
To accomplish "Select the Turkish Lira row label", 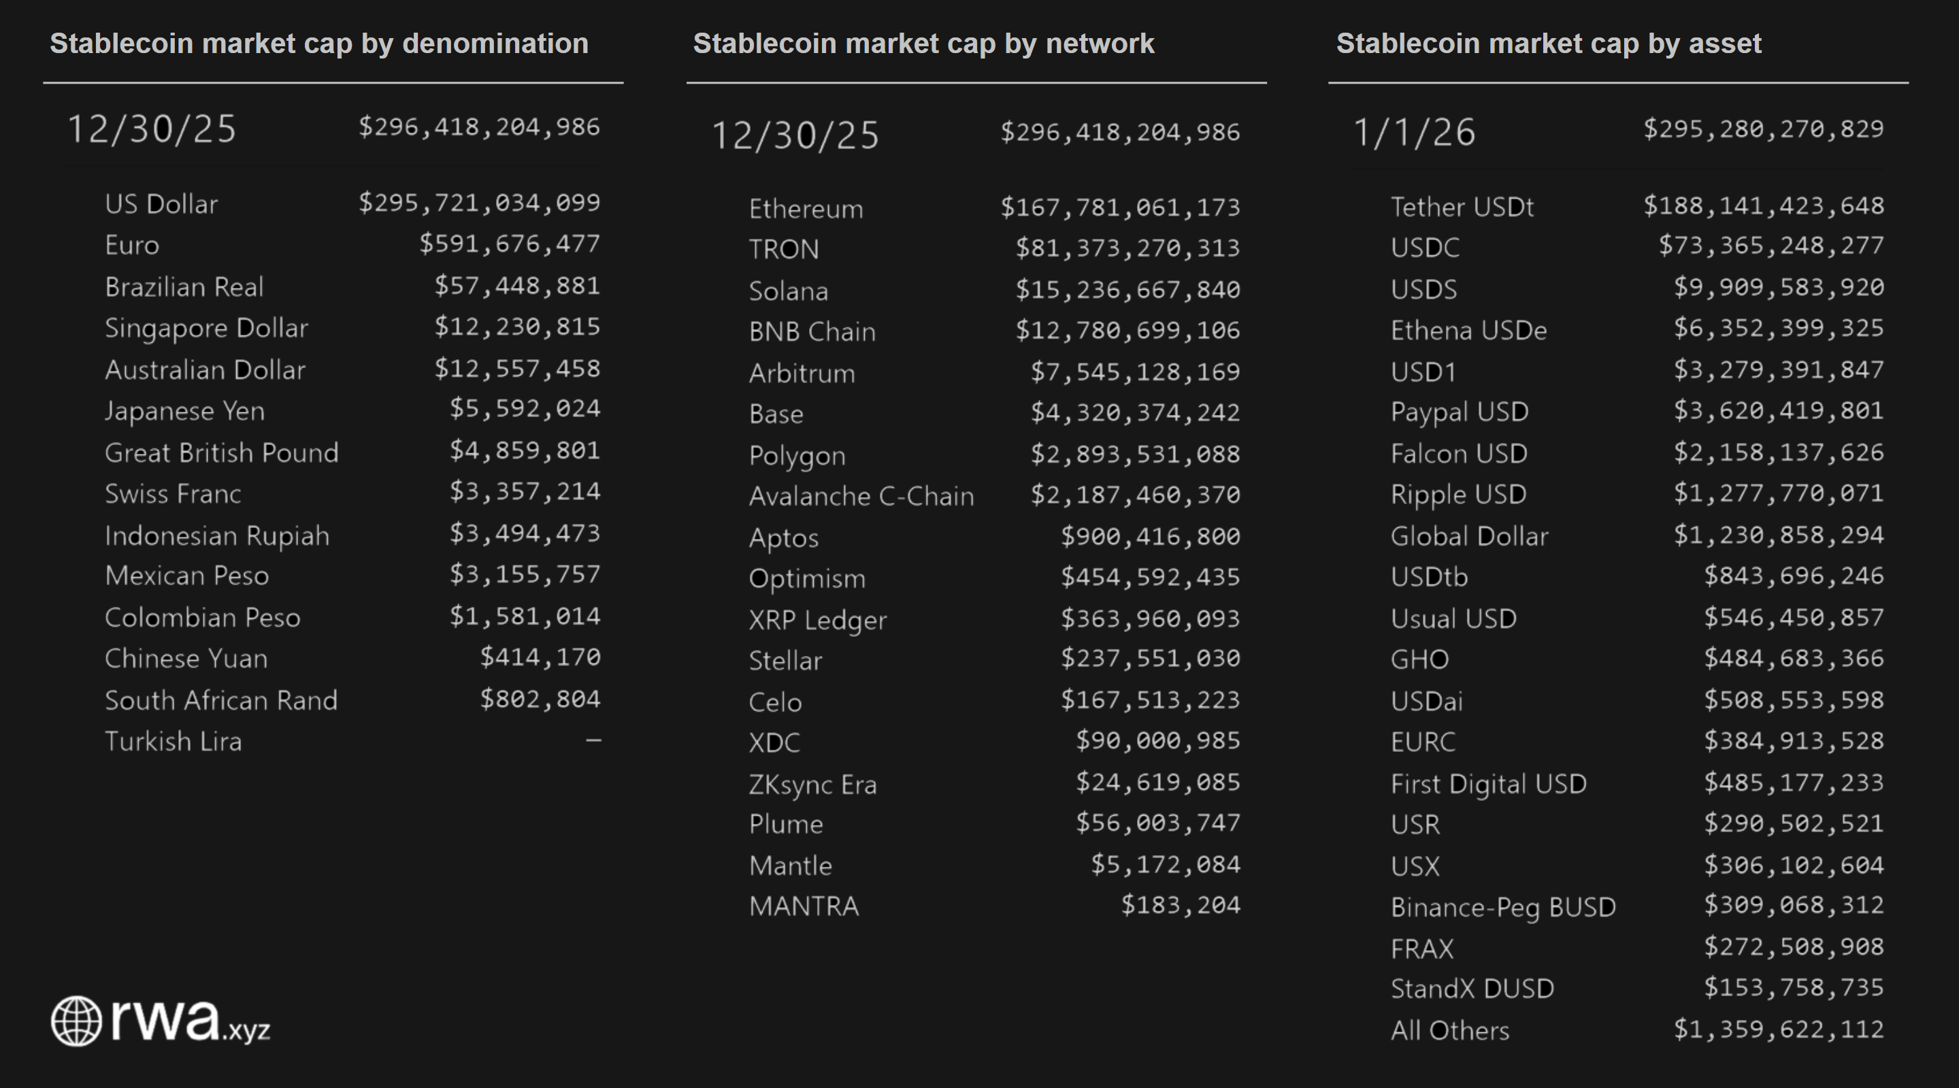I will pos(173,741).
